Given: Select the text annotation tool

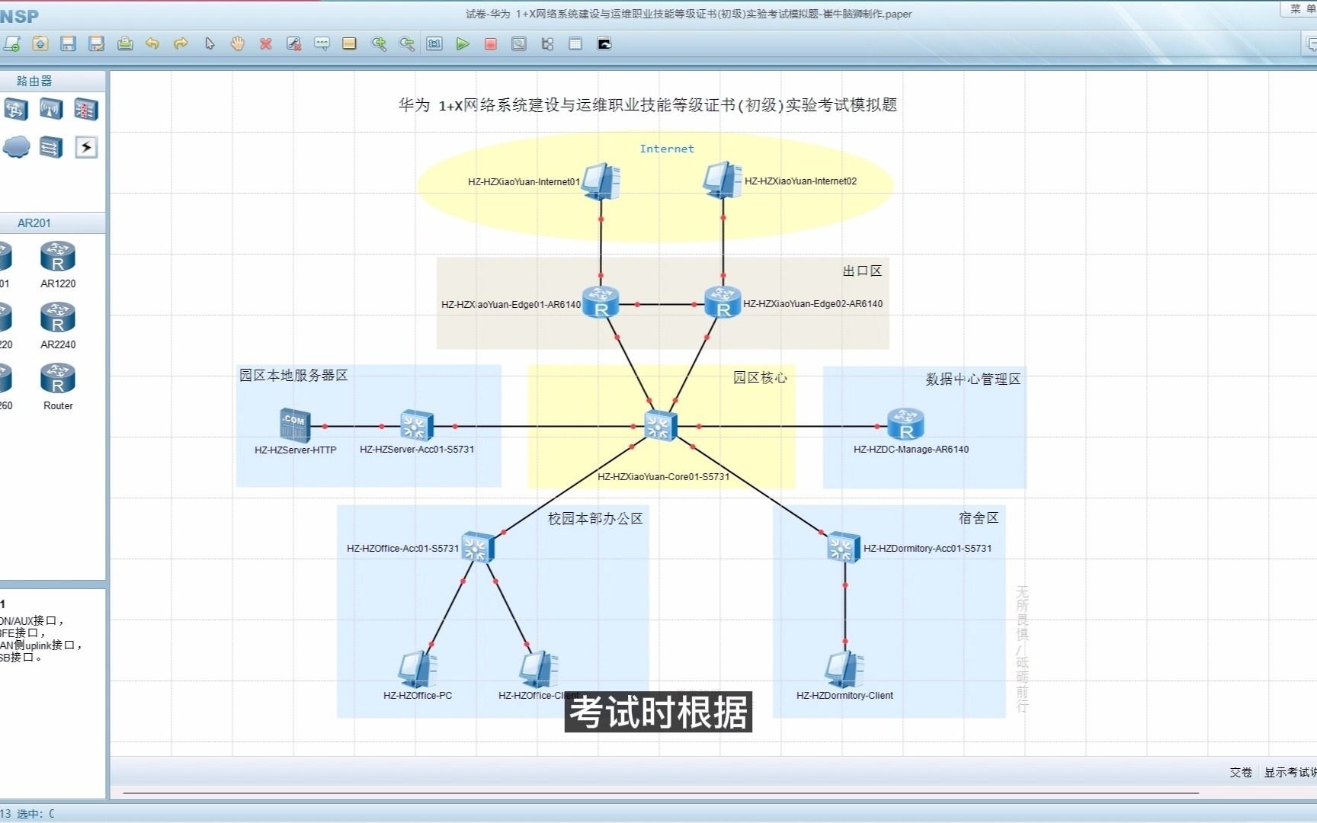Looking at the screenshot, I should click(322, 43).
